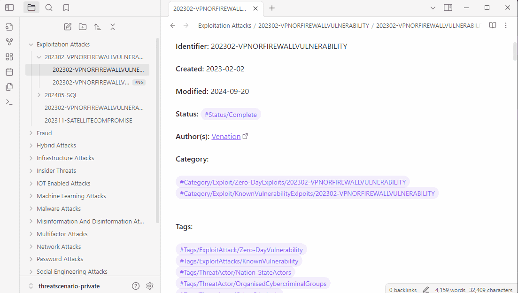518x293 pixels.
Task: Click #Tags/ExploitAttacks/KnownVulnerability tag
Action: (239, 261)
